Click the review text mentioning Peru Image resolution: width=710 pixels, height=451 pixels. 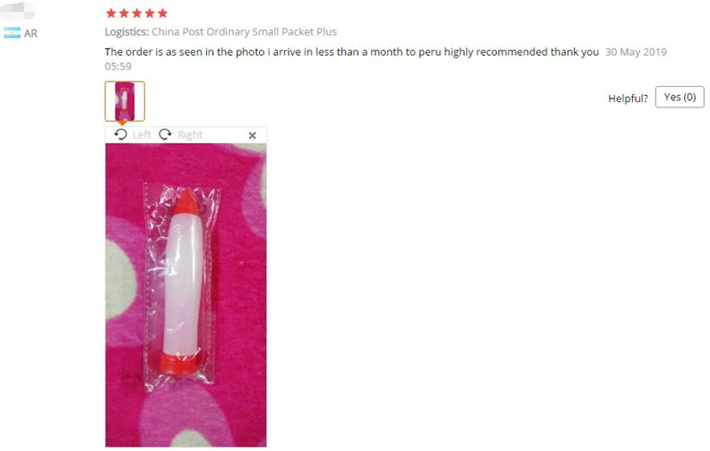click(351, 52)
